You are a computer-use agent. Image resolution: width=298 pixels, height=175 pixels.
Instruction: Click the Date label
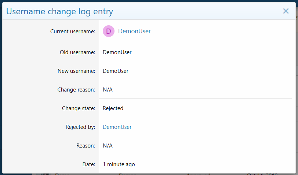88,164
